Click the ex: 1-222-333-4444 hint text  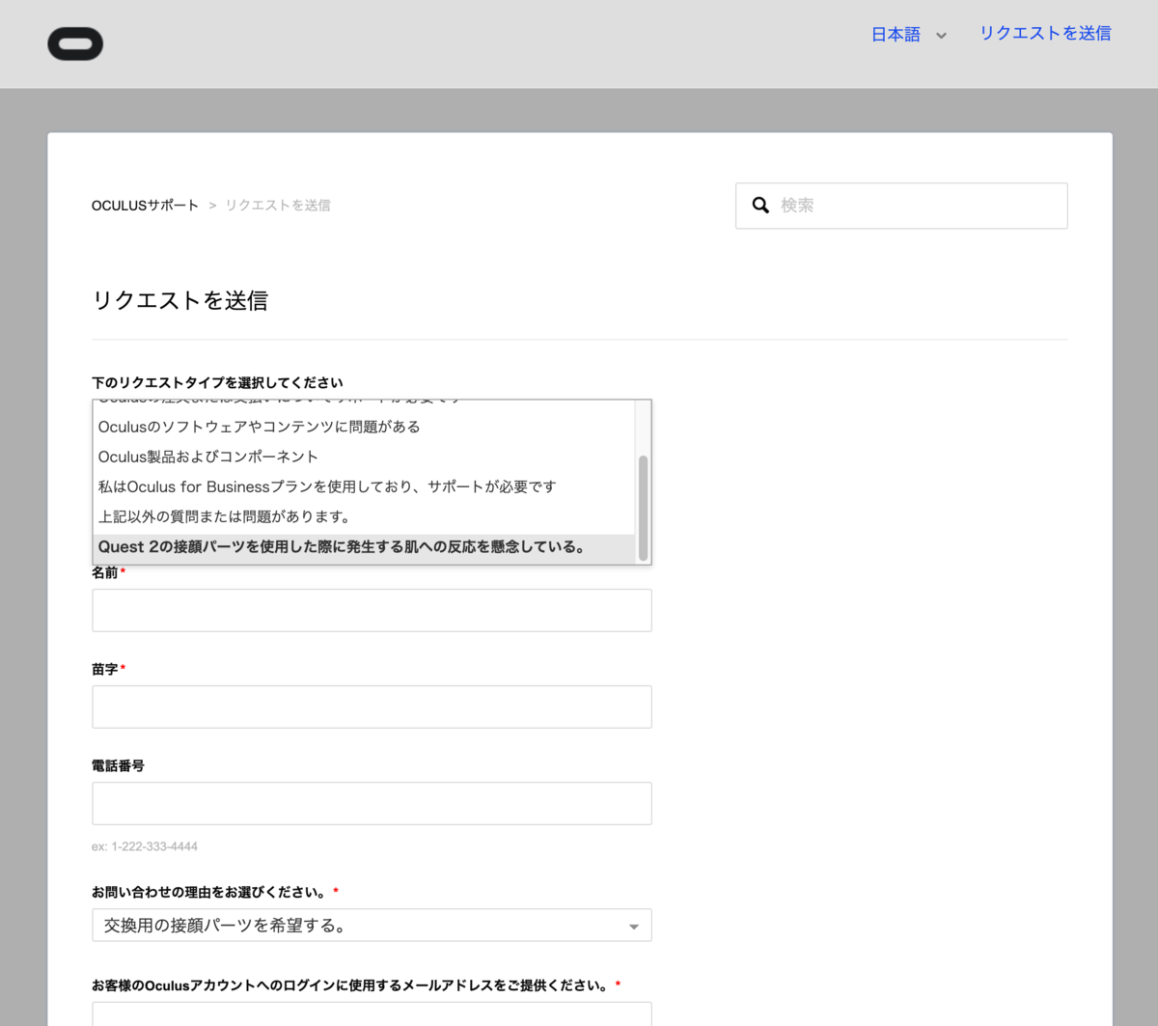(145, 846)
